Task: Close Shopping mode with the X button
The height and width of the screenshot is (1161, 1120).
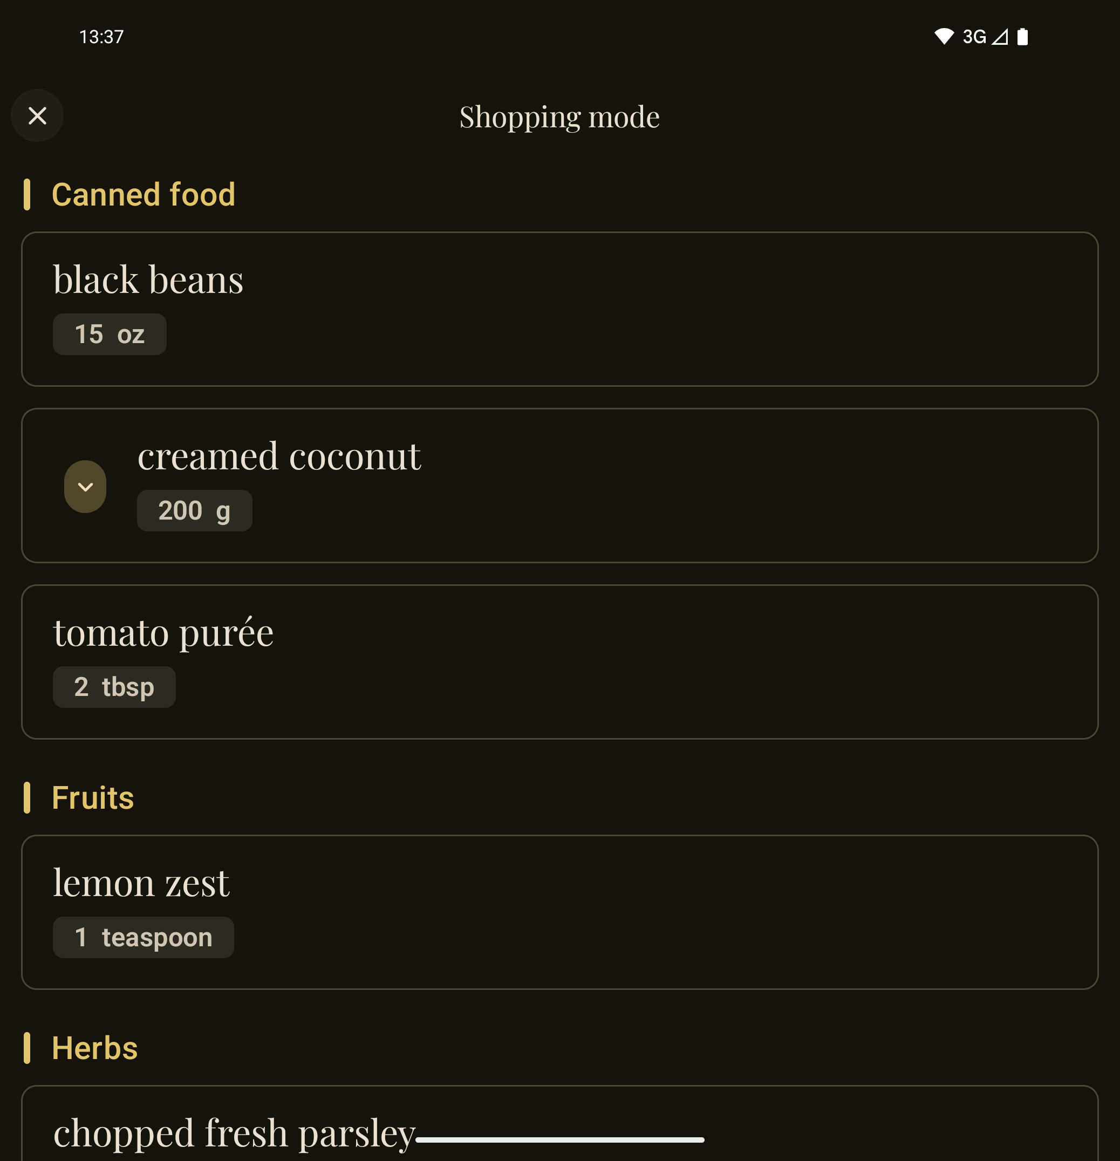Action: pos(37,115)
